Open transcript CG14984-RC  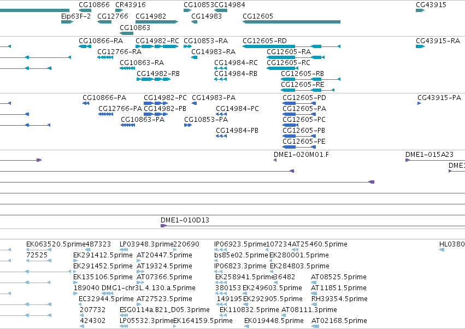point(236,63)
